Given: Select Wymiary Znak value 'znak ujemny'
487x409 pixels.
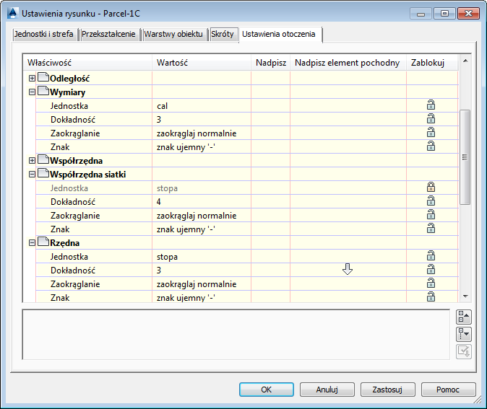Looking at the screenshot, I should tap(202, 146).
